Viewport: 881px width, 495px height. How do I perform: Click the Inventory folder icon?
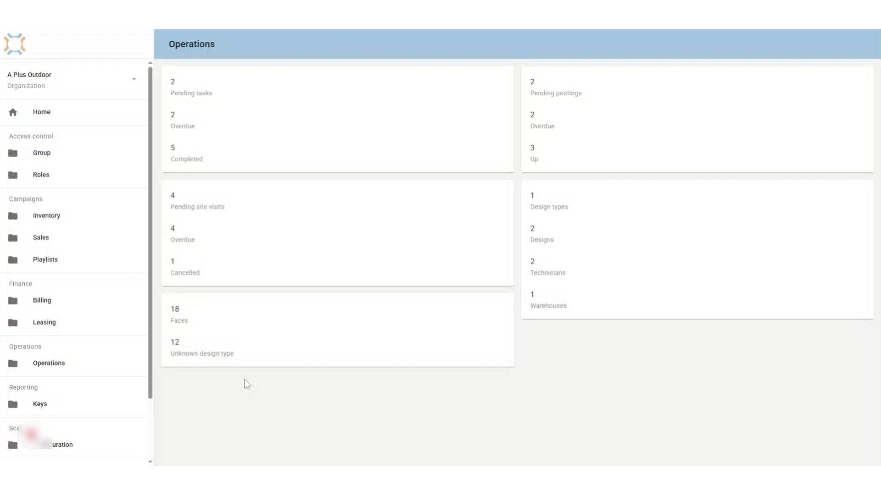(13, 216)
